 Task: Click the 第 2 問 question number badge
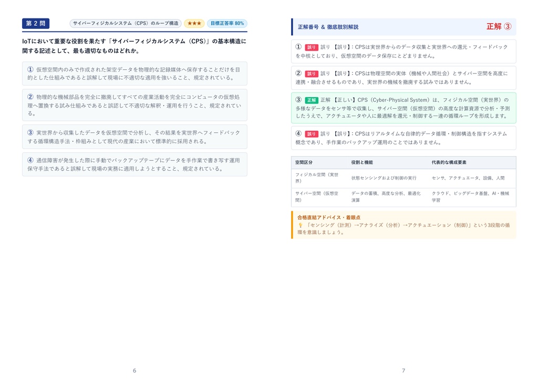pos(36,23)
